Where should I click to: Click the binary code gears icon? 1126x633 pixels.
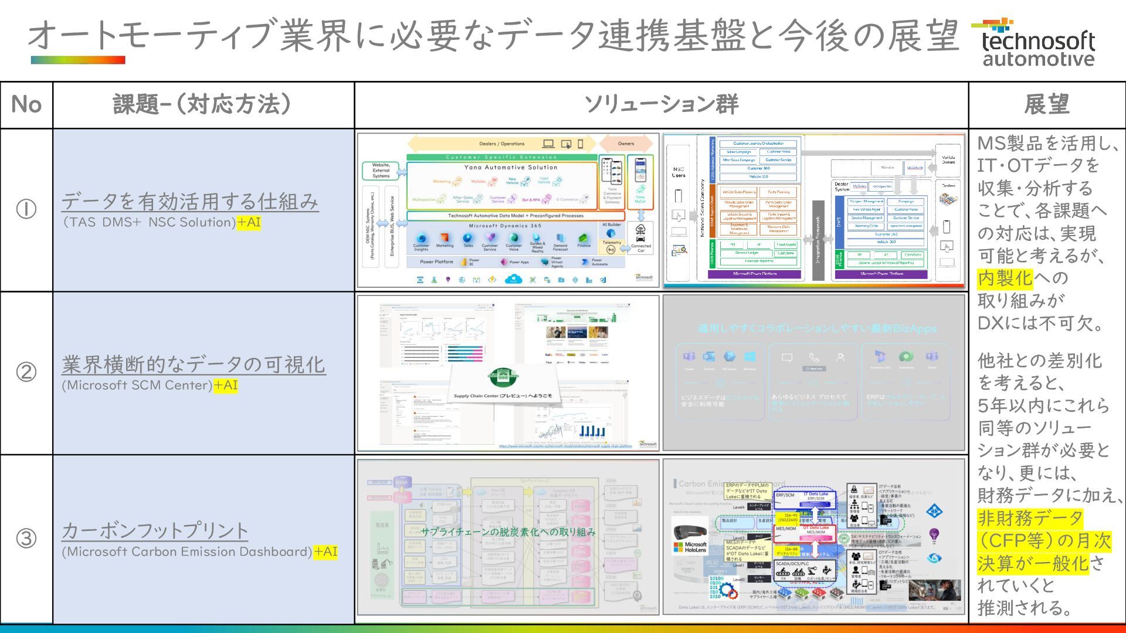(724, 588)
